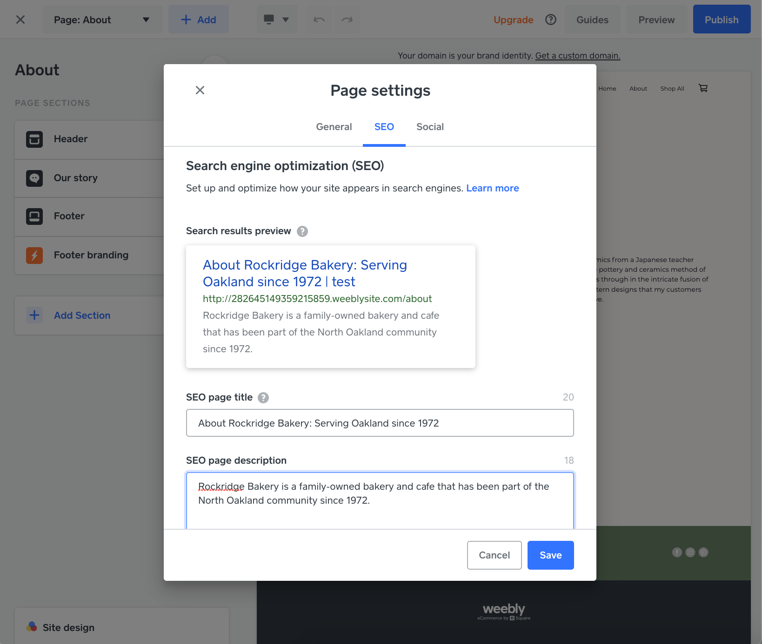
Task: Switch to the General tab
Action: click(x=334, y=127)
